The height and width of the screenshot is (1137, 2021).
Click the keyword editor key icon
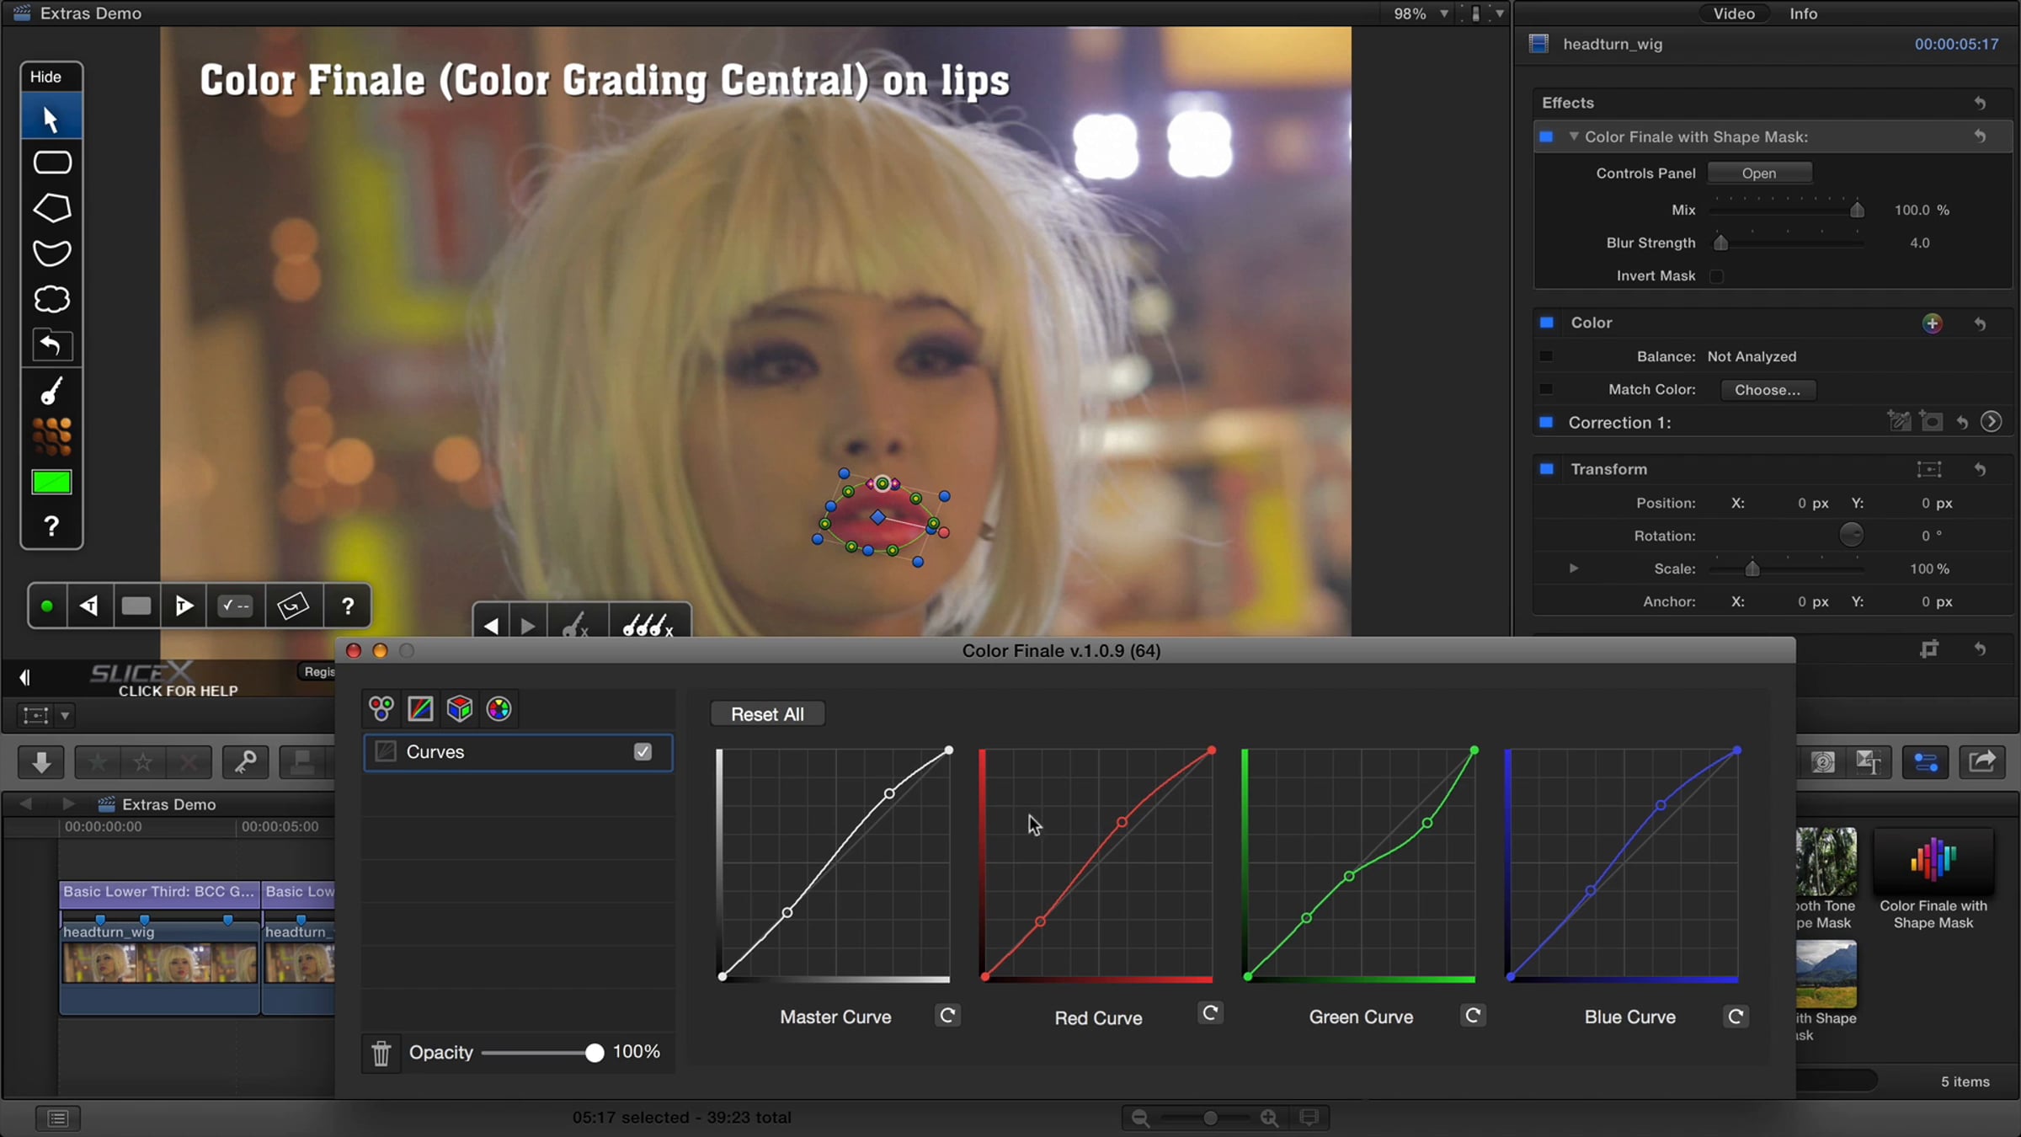point(245,762)
